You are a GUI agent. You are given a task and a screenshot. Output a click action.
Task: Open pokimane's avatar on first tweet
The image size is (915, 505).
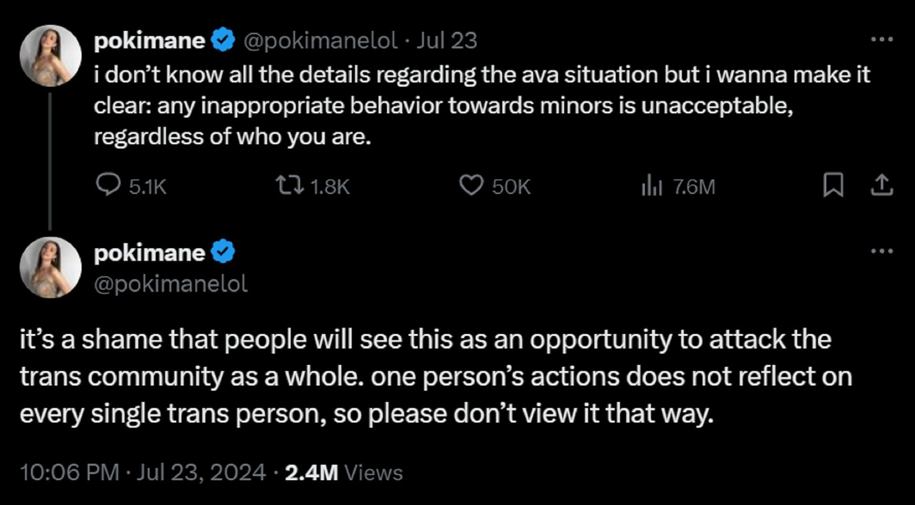51,56
